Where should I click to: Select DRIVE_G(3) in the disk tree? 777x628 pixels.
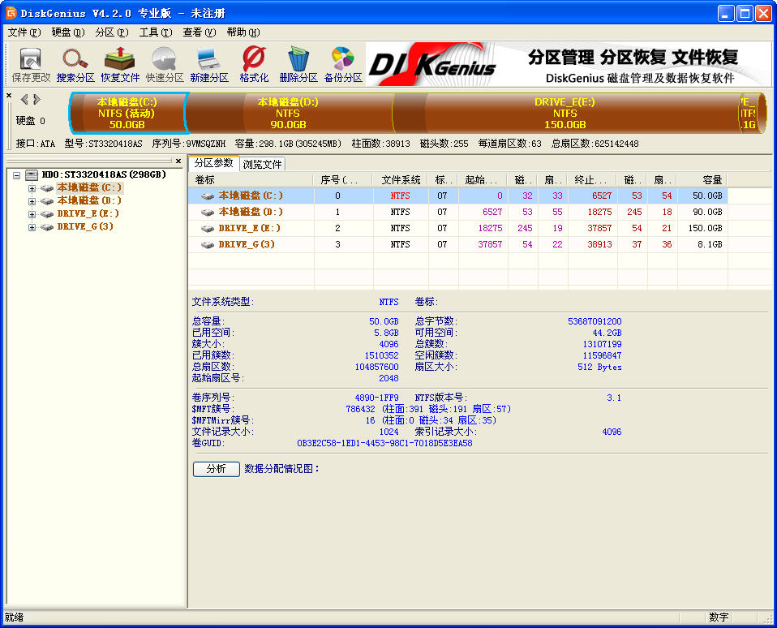pos(84,227)
